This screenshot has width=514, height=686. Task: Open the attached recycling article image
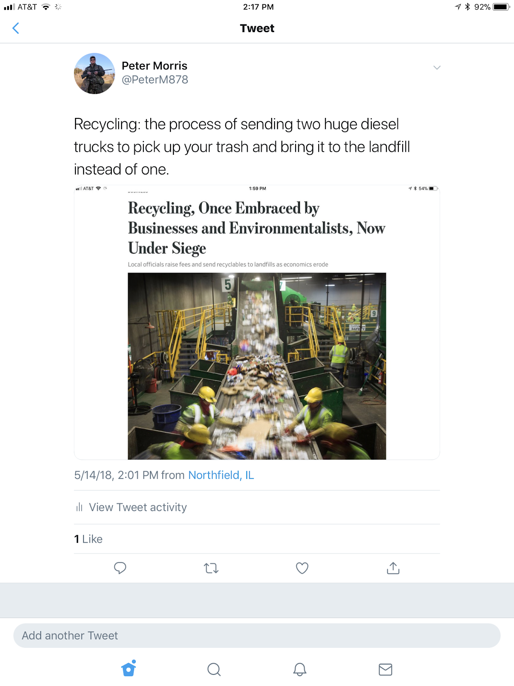pos(257,322)
